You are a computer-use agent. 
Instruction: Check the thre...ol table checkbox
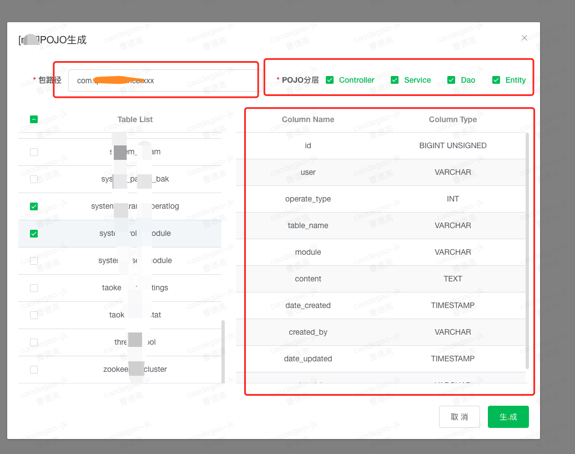click(x=34, y=342)
